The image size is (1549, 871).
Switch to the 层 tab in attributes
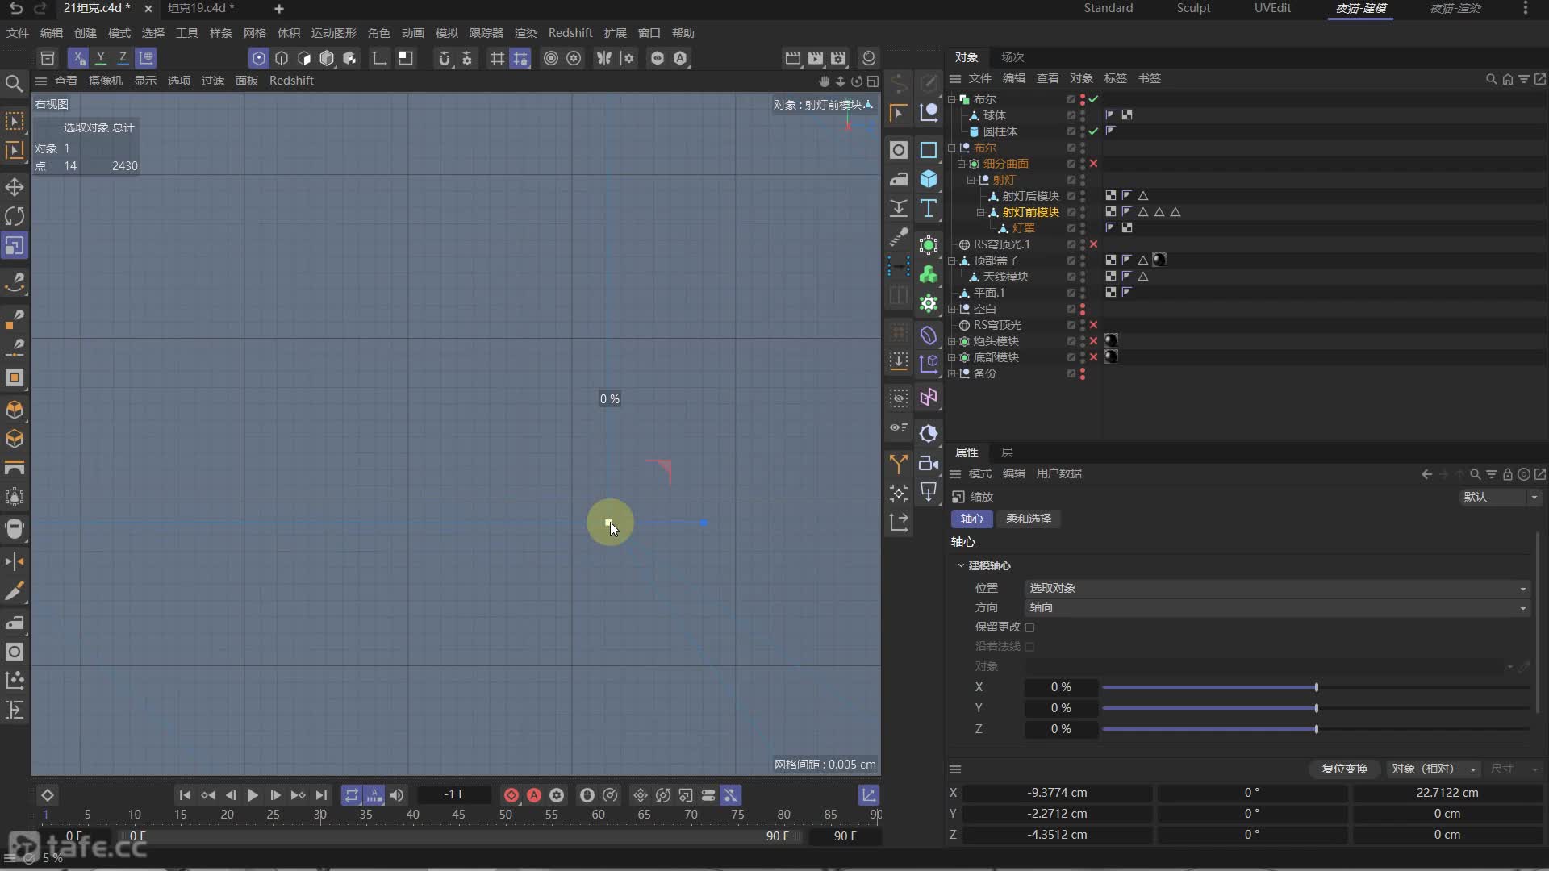tap(1007, 452)
